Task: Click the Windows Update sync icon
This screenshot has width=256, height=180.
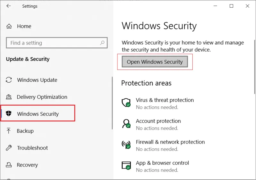Action: tap(9, 80)
